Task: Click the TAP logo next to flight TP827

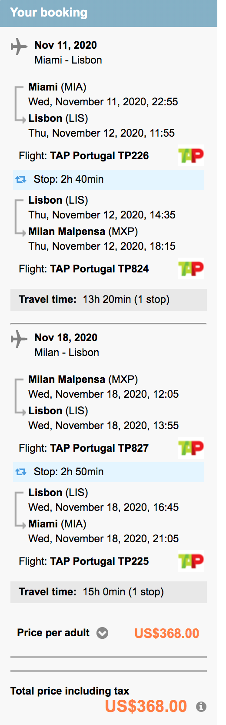Action: [x=191, y=448]
